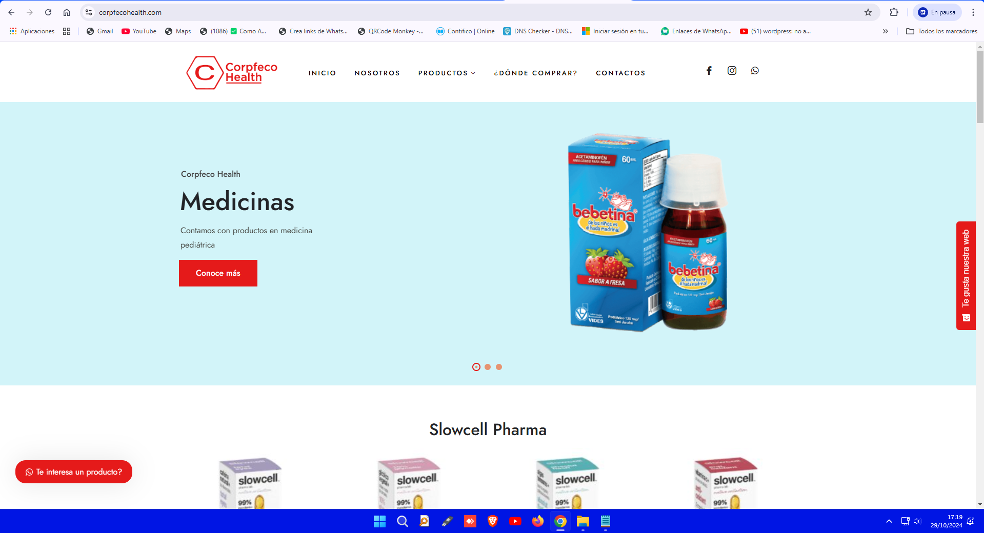Open Brave browser from the taskbar
The image size is (984, 533).
tap(493, 521)
